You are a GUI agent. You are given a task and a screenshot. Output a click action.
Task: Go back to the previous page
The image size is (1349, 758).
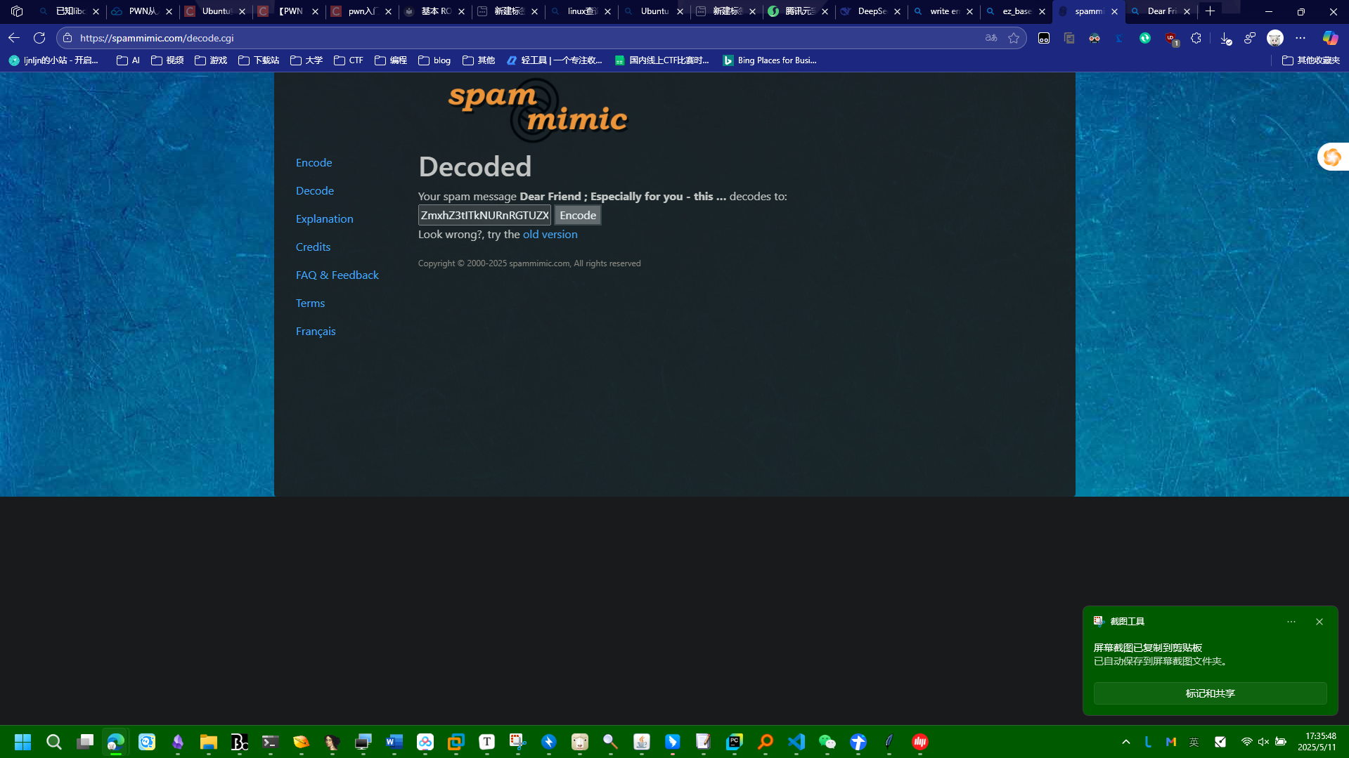(14, 38)
